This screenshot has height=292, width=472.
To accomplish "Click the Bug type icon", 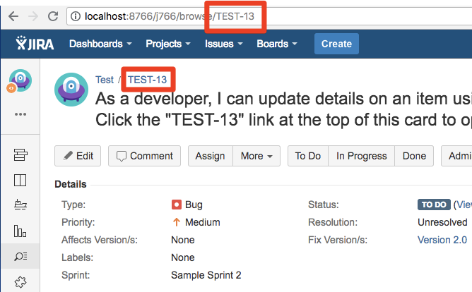I will [177, 205].
